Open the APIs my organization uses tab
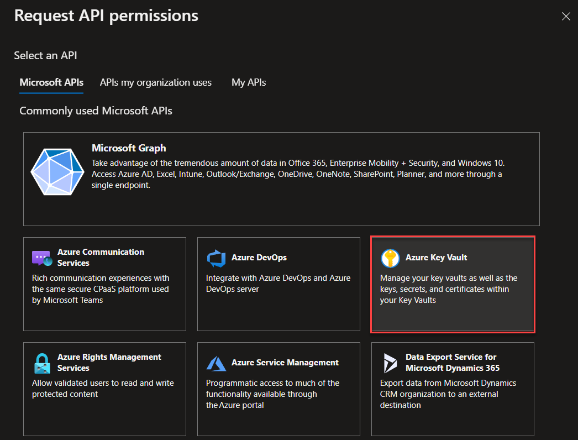This screenshot has width=578, height=440. (x=155, y=82)
